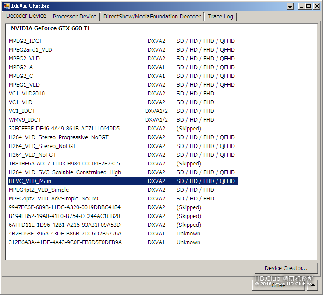The width and height of the screenshot is (323, 295).
Task: Select the 312B6A3A-41DE-4A43-9C0F-FB3D5F0DFB9A row
Action: (123, 242)
